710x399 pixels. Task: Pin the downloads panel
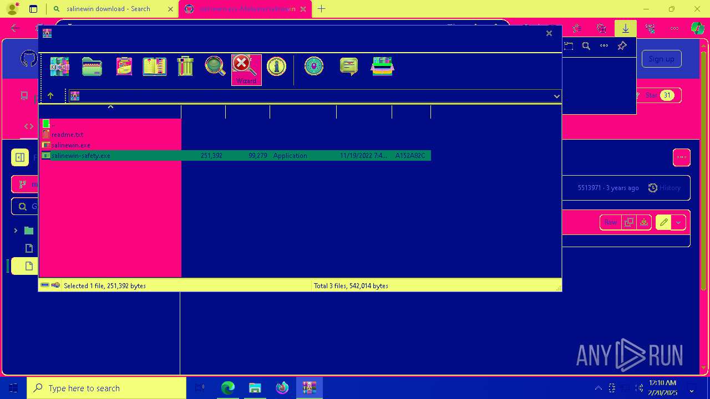point(622,46)
